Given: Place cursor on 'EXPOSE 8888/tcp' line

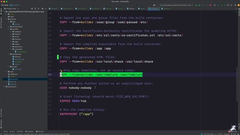Looking at the screenshot, I should 73,101.
